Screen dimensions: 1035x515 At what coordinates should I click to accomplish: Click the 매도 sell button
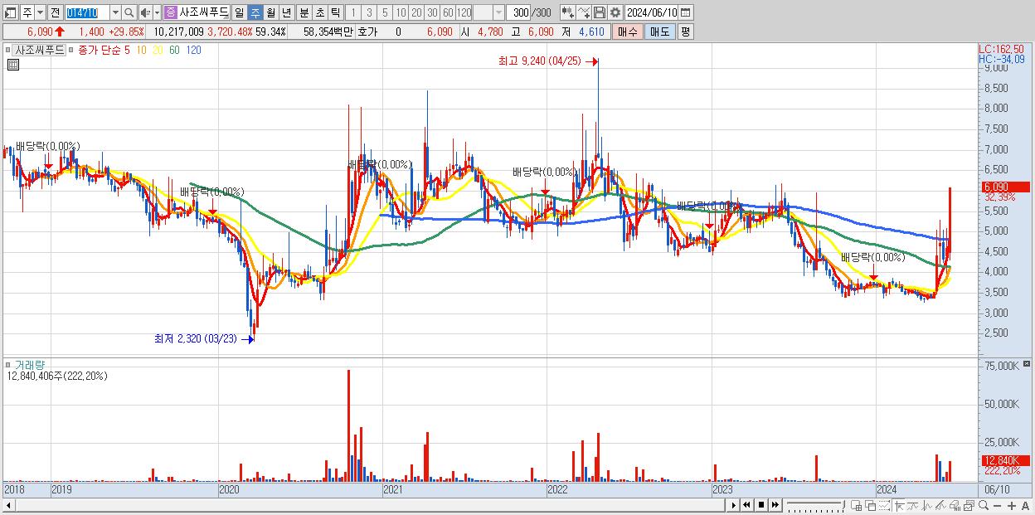click(659, 32)
